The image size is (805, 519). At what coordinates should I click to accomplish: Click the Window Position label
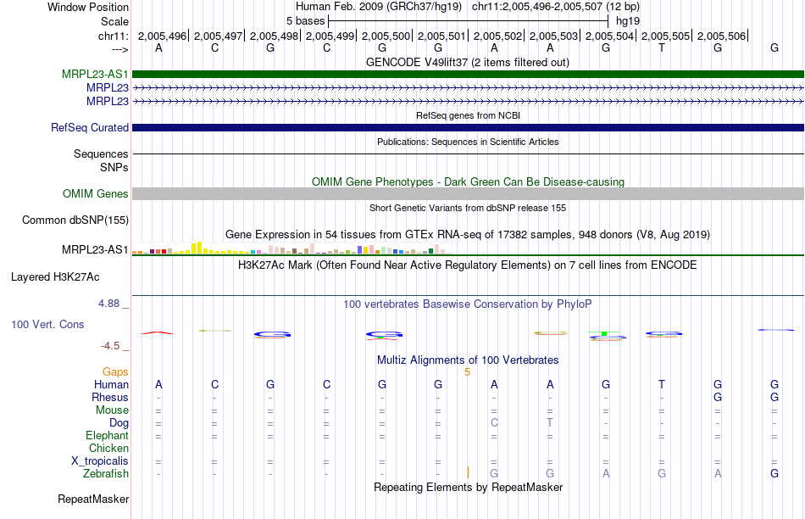point(88,7)
